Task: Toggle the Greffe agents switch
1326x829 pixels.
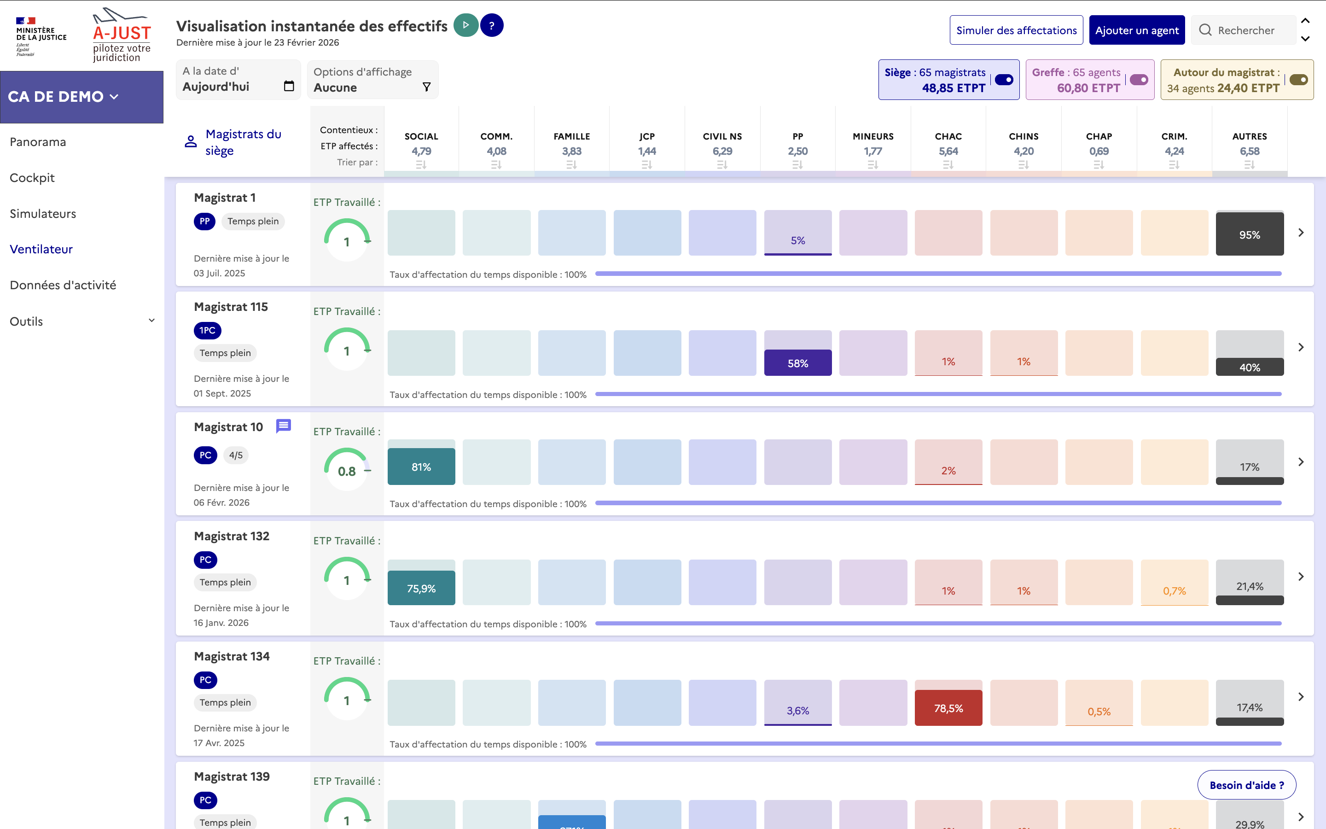Action: [1139, 80]
